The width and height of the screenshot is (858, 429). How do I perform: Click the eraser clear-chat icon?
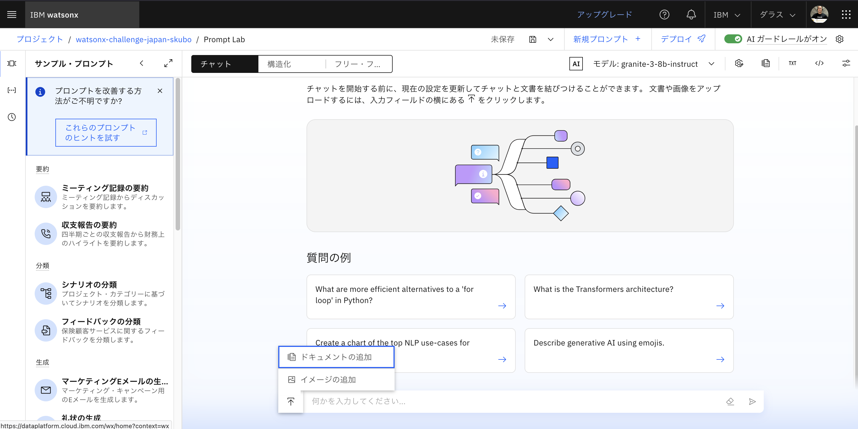(730, 401)
